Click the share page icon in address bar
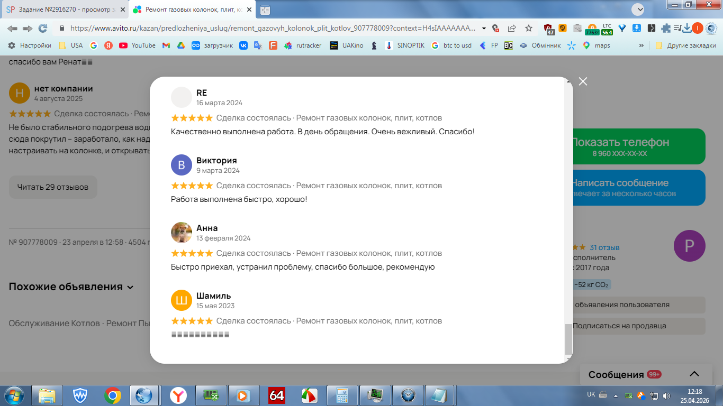723x406 pixels. click(512, 28)
